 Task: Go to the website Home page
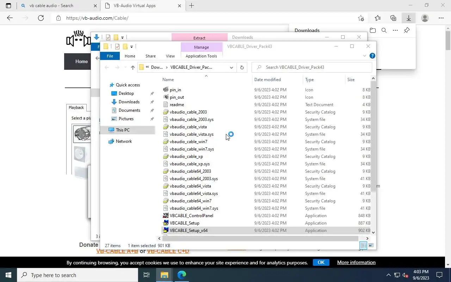click(81, 61)
